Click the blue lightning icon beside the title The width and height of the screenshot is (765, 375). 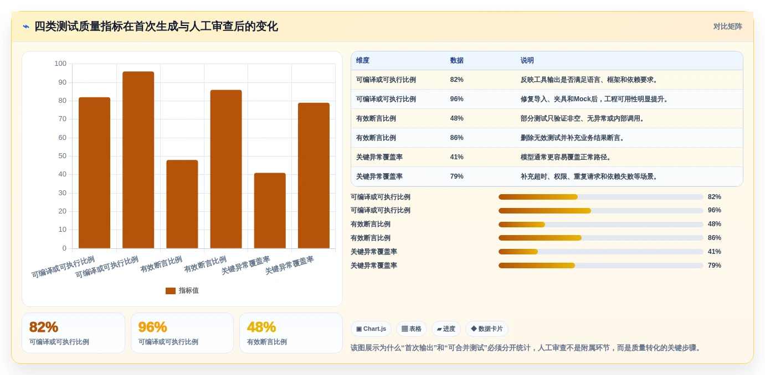pyautogui.click(x=25, y=27)
